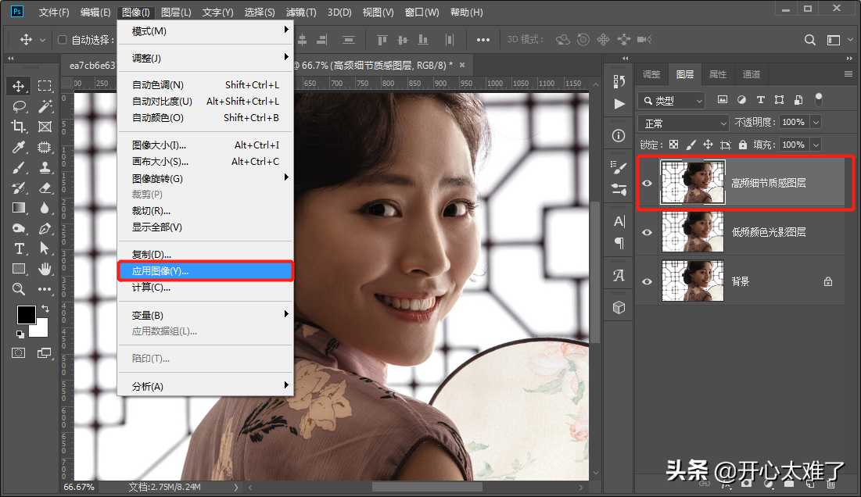Hide the 高频细节质感图层 layer
The width and height of the screenshot is (861, 497).
point(648,183)
